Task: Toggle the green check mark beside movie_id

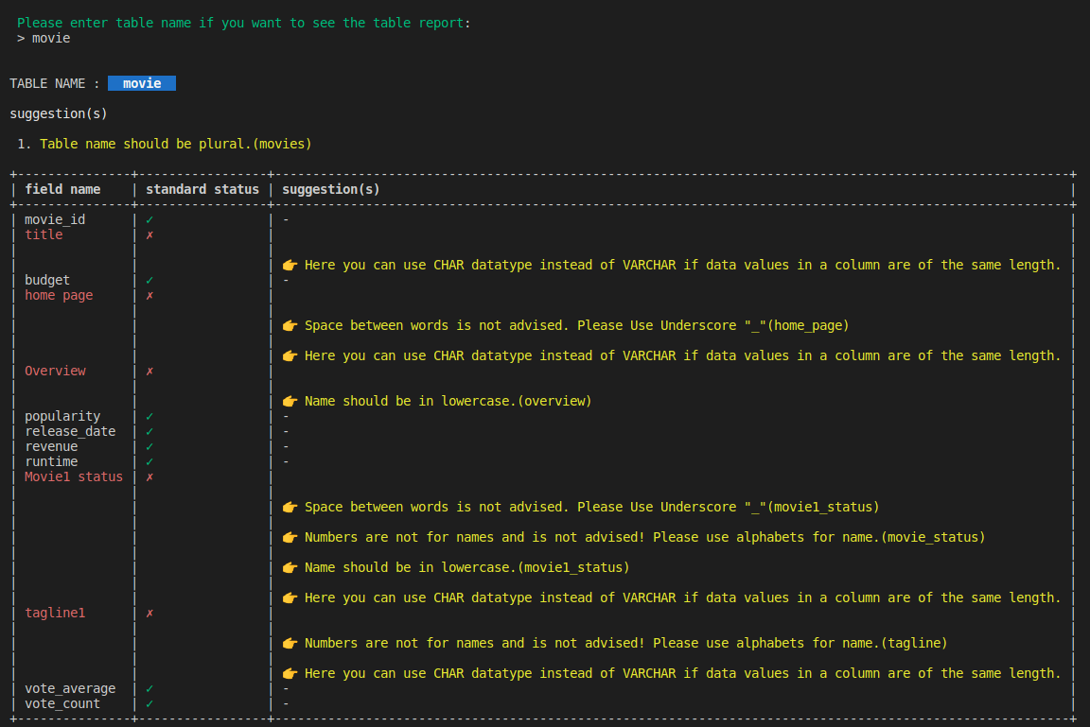Action: pos(148,218)
